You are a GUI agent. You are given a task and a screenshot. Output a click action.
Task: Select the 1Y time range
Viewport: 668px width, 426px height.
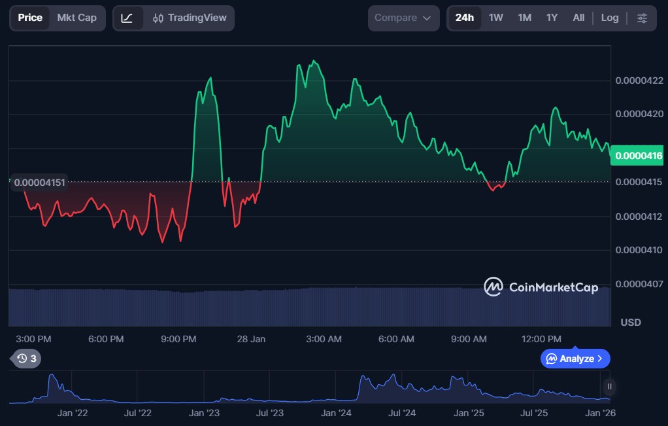click(552, 18)
